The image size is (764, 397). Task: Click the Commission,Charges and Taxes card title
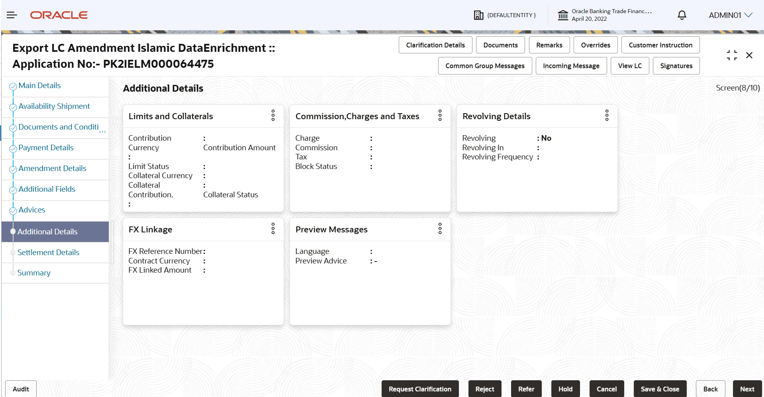357,116
